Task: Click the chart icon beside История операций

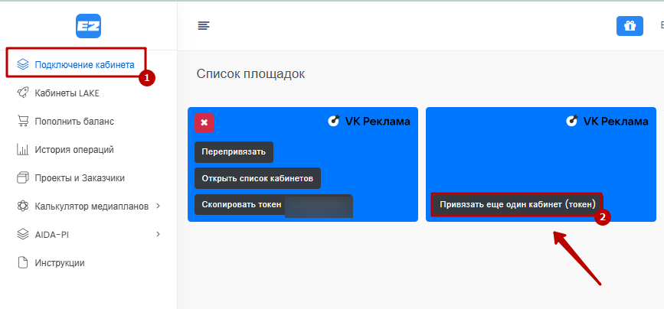Action: [x=22, y=150]
